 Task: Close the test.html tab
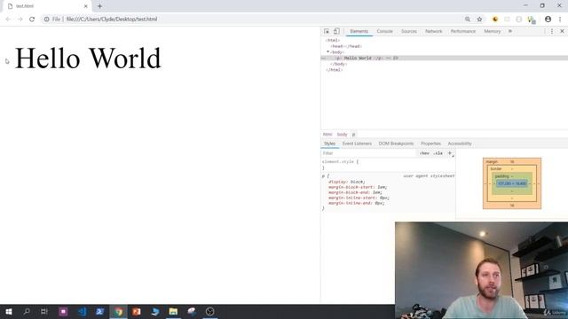pyautogui.click(x=86, y=6)
